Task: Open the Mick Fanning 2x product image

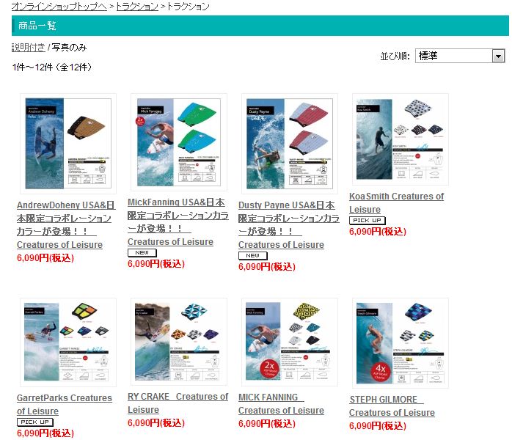Action: pyautogui.click(x=290, y=342)
